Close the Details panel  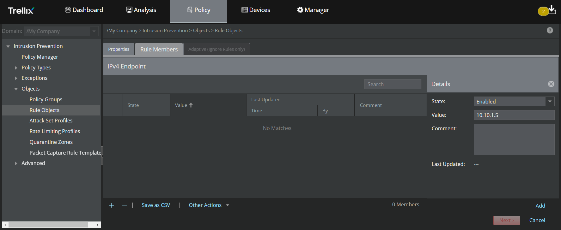tap(551, 84)
